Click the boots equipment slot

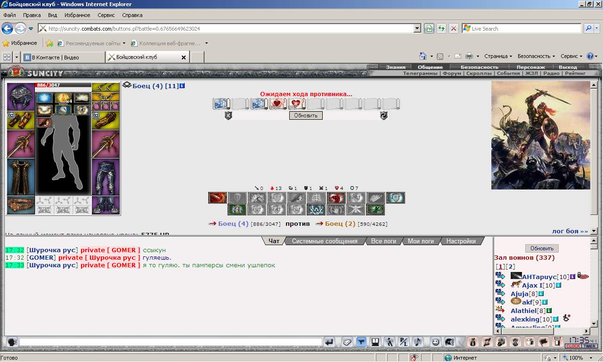pos(106,206)
